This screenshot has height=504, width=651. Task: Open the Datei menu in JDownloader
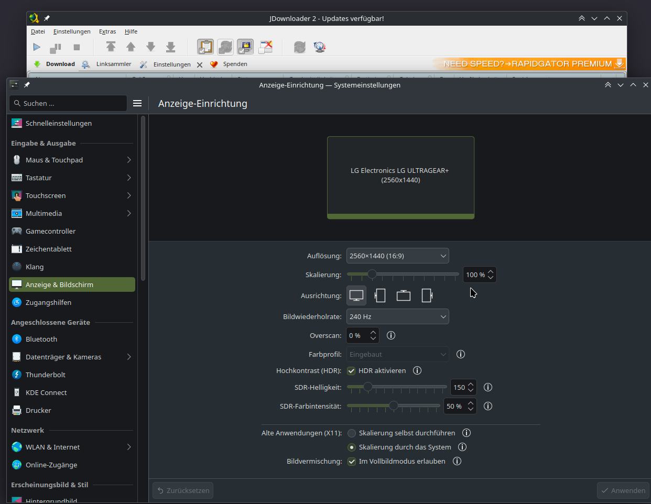(x=38, y=31)
